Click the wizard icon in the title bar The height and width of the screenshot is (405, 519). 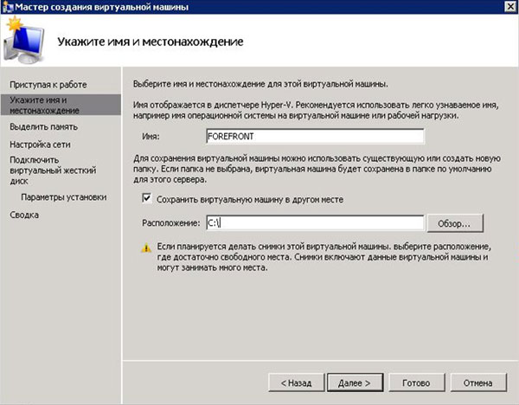(x=9, y=8)
